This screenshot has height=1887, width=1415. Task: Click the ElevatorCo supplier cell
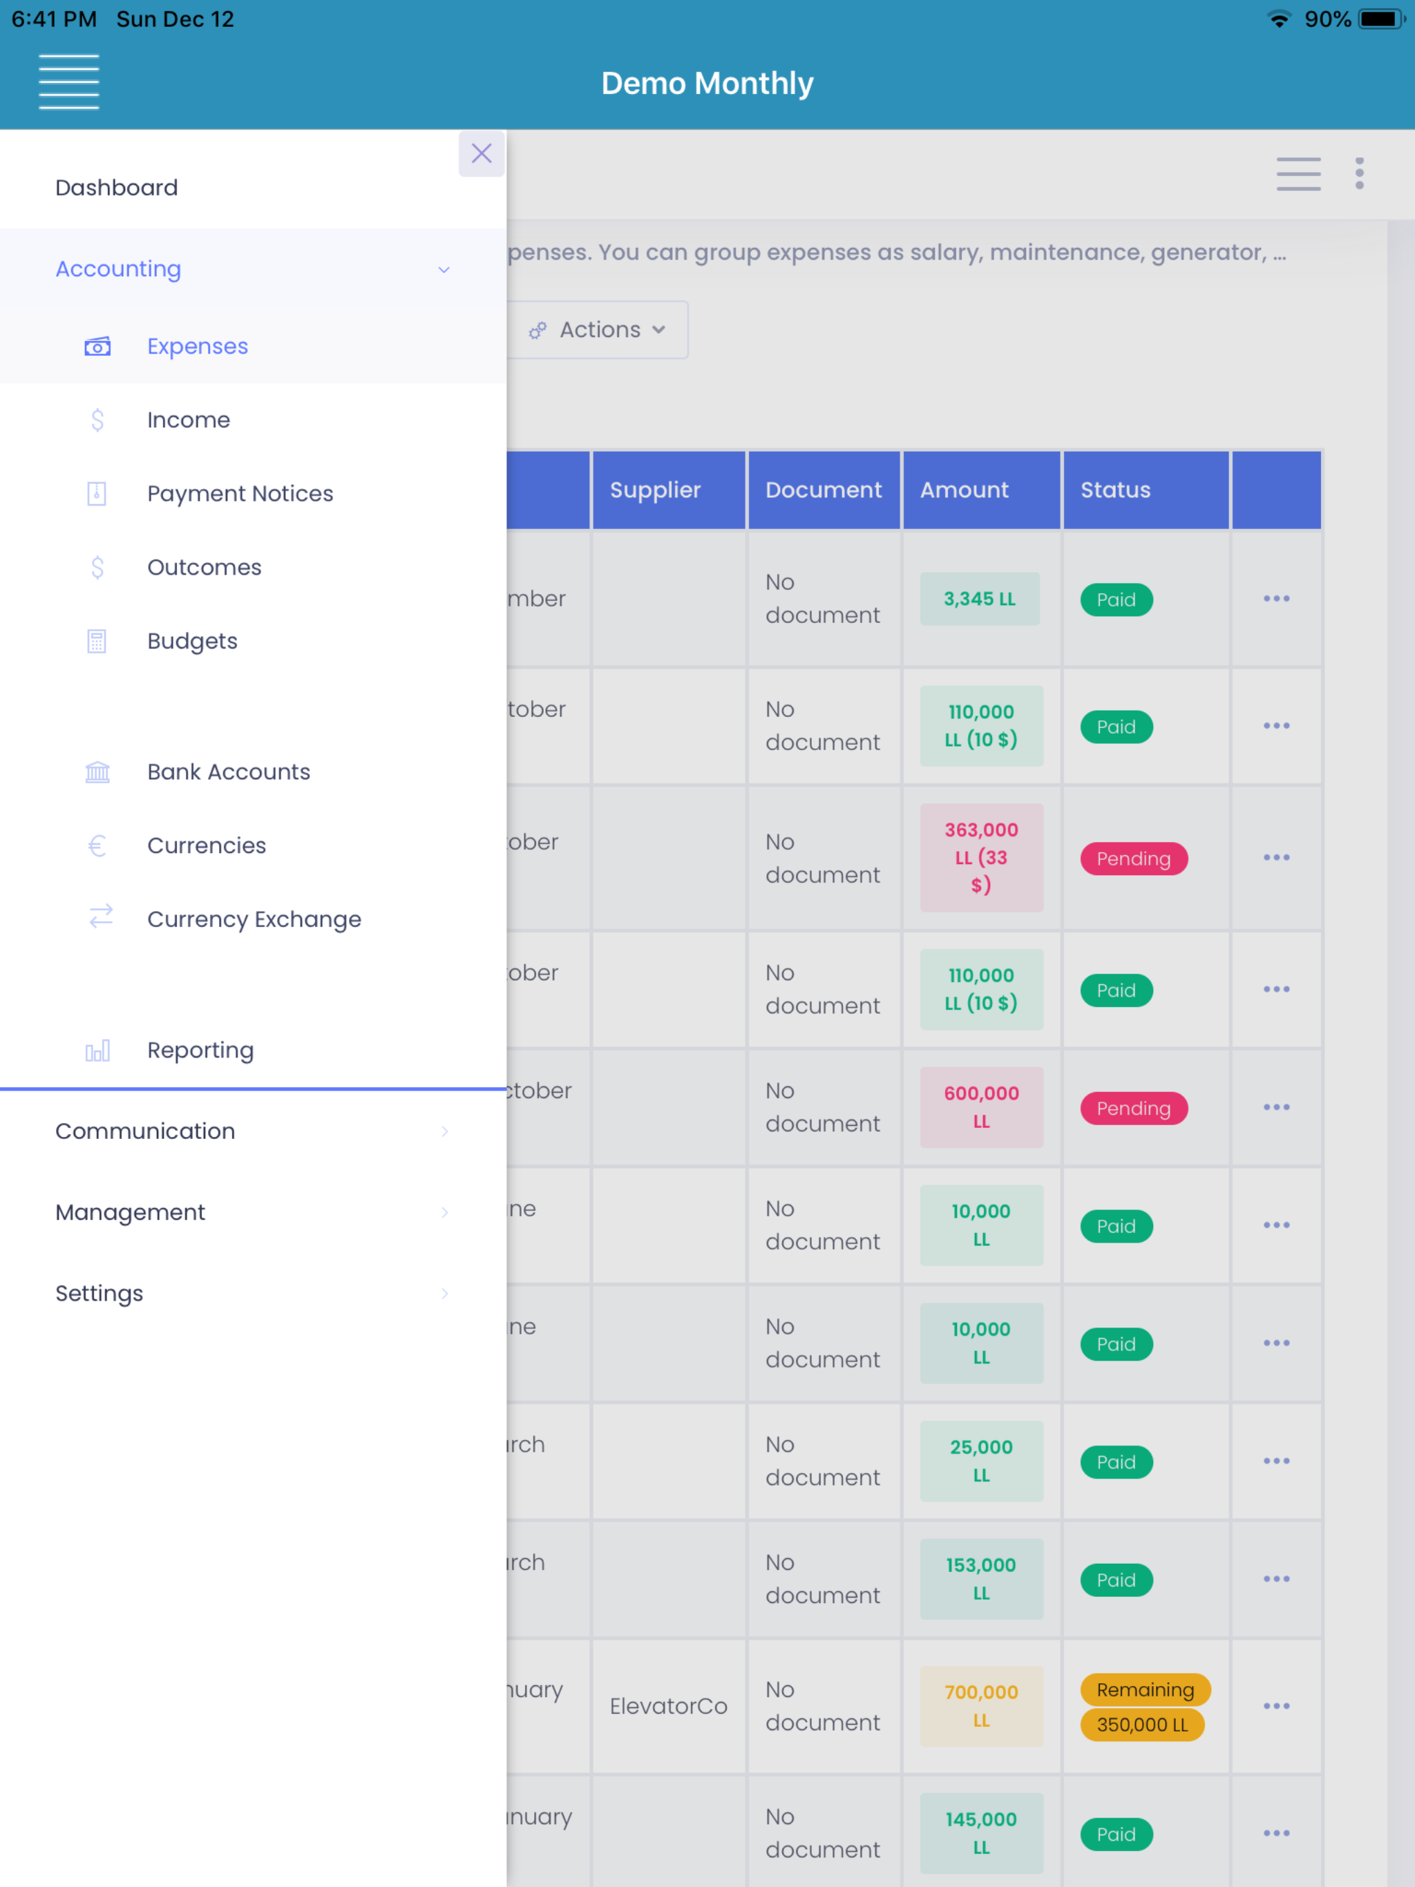[668, 1706]
